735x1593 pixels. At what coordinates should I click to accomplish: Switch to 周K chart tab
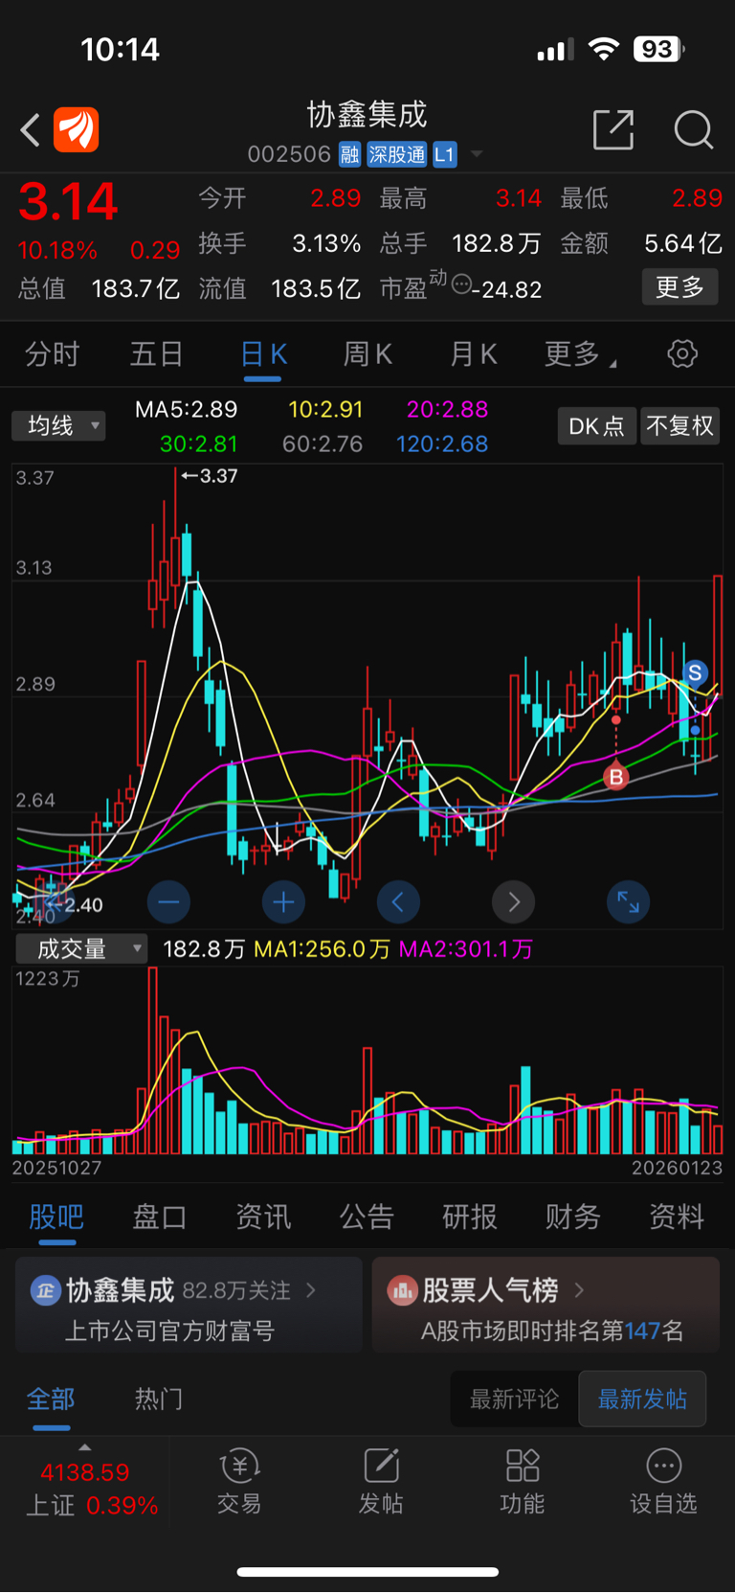pos(368,354)
